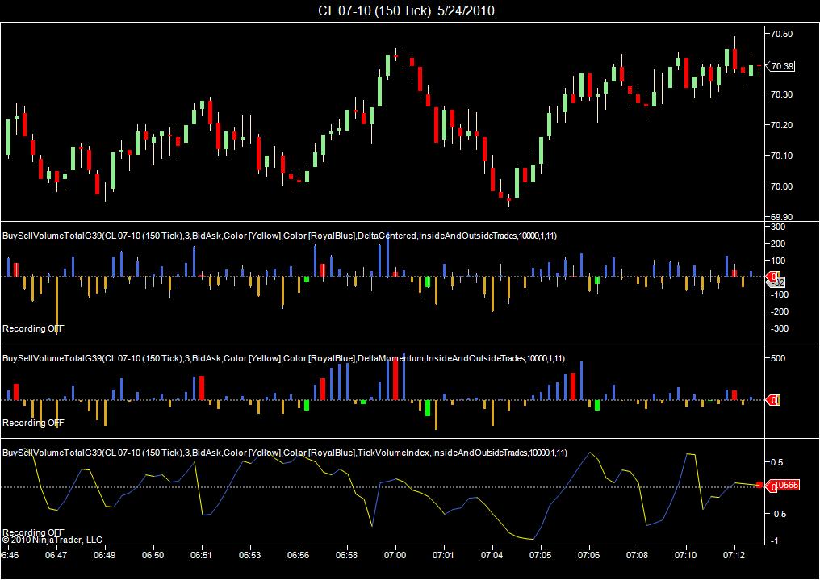Click the 70.20 price axis label
Viewport: 820px width, 580px height.
(x=781, y=125)
